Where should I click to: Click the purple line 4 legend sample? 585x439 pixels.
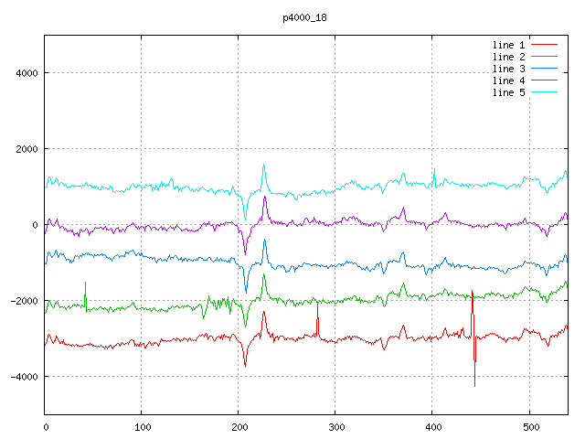tap(544, 80)
